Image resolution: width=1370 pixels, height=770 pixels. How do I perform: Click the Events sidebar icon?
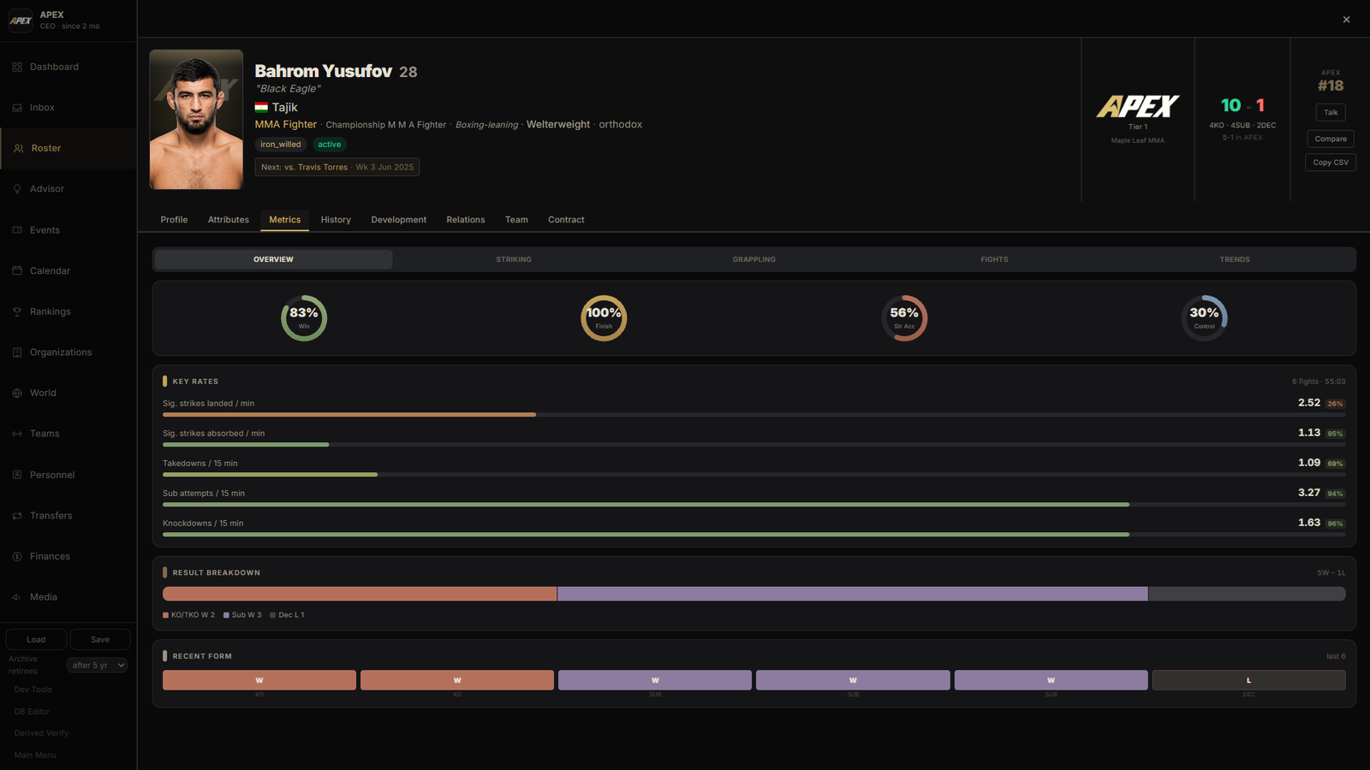click(17, 230)
